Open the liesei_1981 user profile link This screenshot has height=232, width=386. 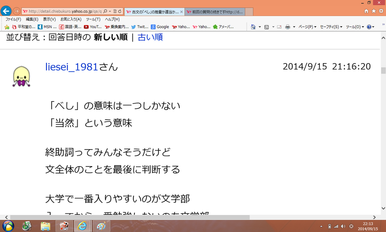point(72,67)
